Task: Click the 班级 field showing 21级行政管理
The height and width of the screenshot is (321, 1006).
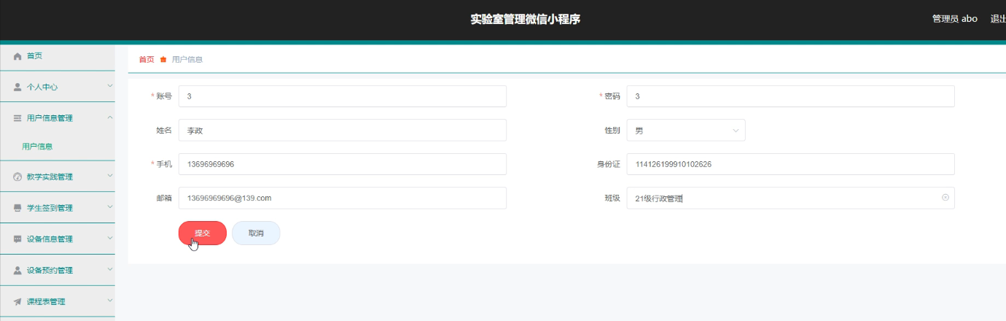Action: (790, 198)
